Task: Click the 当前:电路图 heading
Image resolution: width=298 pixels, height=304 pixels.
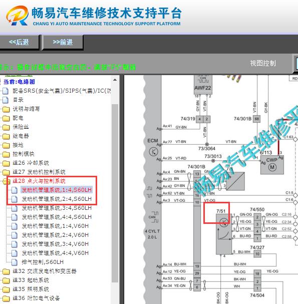Action: click(19, 82)
